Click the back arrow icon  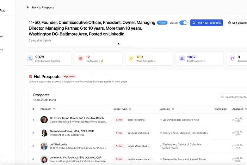(28, 7)
